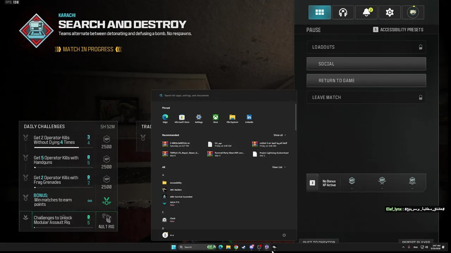
Task: Open File Explorer from the taskbar
Action: point(228,247)
